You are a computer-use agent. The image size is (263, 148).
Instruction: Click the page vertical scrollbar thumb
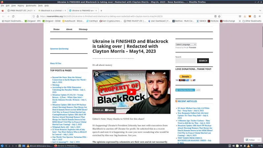(262, 37)
